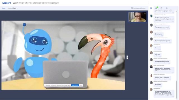Select message 'Добрый день, в хроме есть'
Image resolution: width=179 pixels, height=100 pixels.
tap(162, 78)
